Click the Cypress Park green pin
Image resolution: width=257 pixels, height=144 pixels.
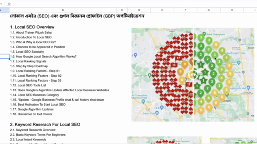click(149, 75)
